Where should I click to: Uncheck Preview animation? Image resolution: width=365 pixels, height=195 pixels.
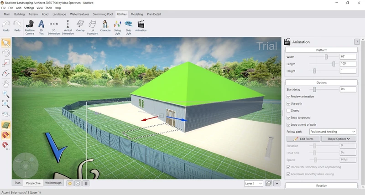[288, 97]
